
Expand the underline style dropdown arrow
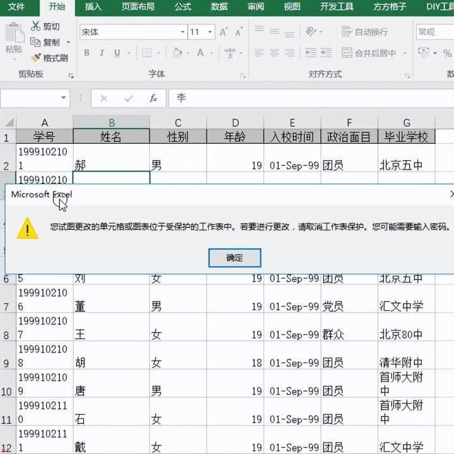(129, 53)
